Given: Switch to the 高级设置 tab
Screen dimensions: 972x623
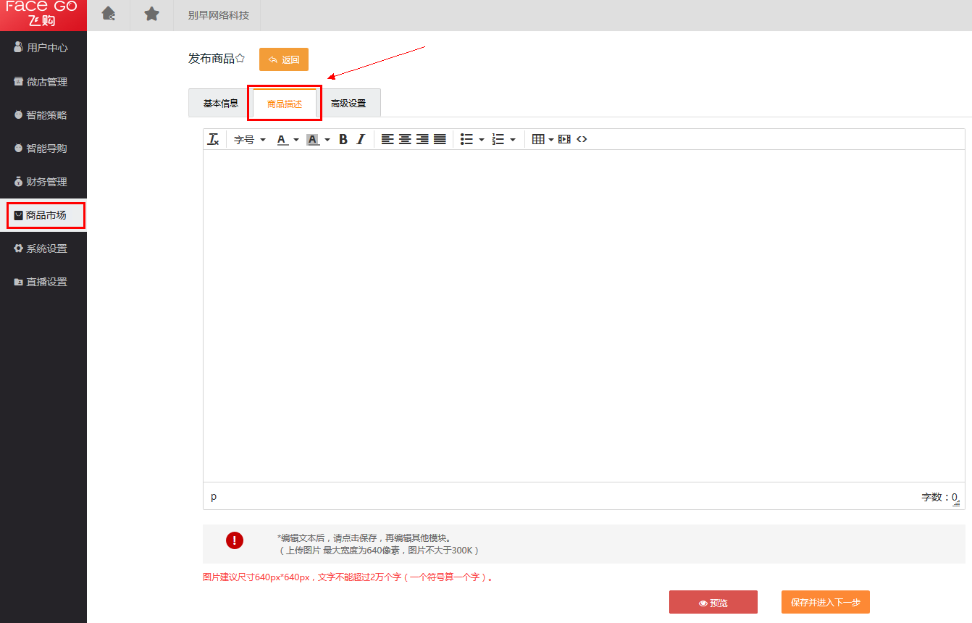Looking at the screenshot, I should [x=348, y=103].
